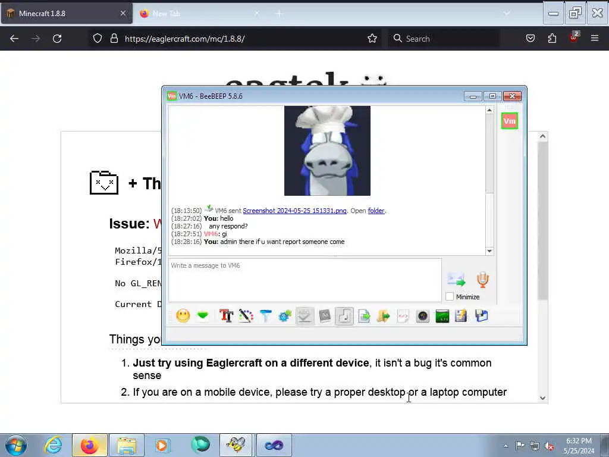Click the send message envelope button
This screenshot has height=457, width=609.
456,280
